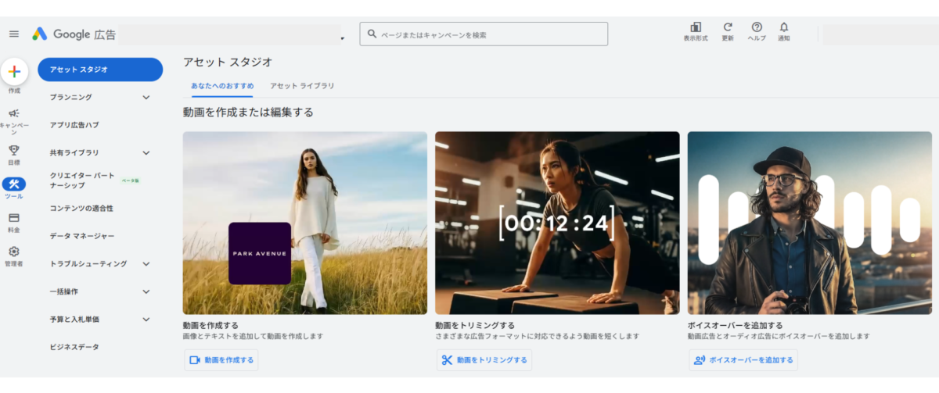Switch to the アセット ライブラリ tab
This screenshot has width=939, height=393.
click(302, 86)
